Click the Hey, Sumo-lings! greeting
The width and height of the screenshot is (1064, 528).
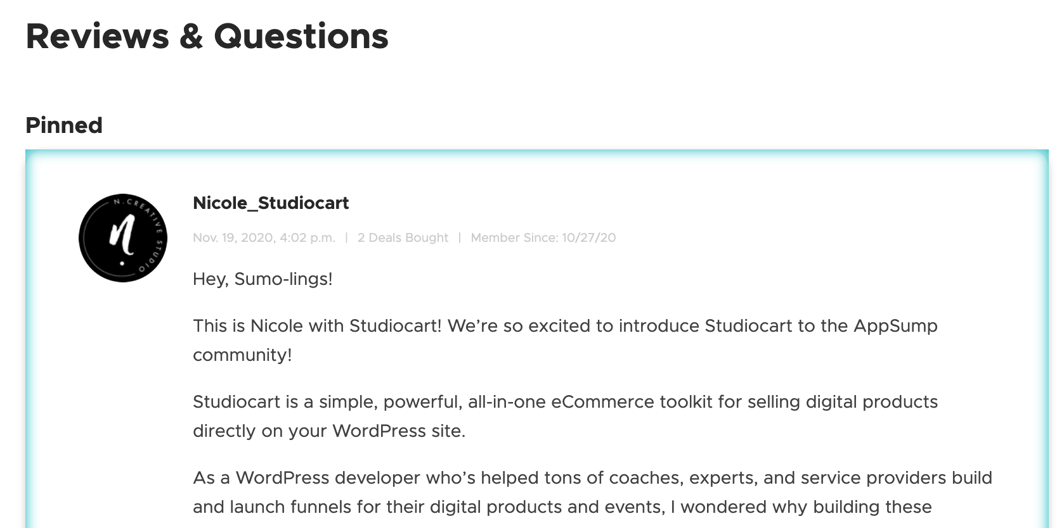[x=263, y=279]
